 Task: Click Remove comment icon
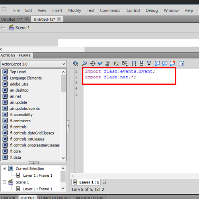[x=172, y=63]
